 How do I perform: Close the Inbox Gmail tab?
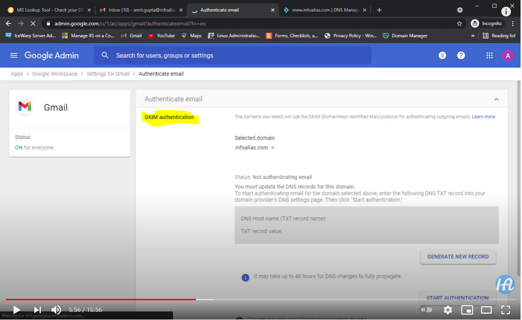tap(181, 10)
